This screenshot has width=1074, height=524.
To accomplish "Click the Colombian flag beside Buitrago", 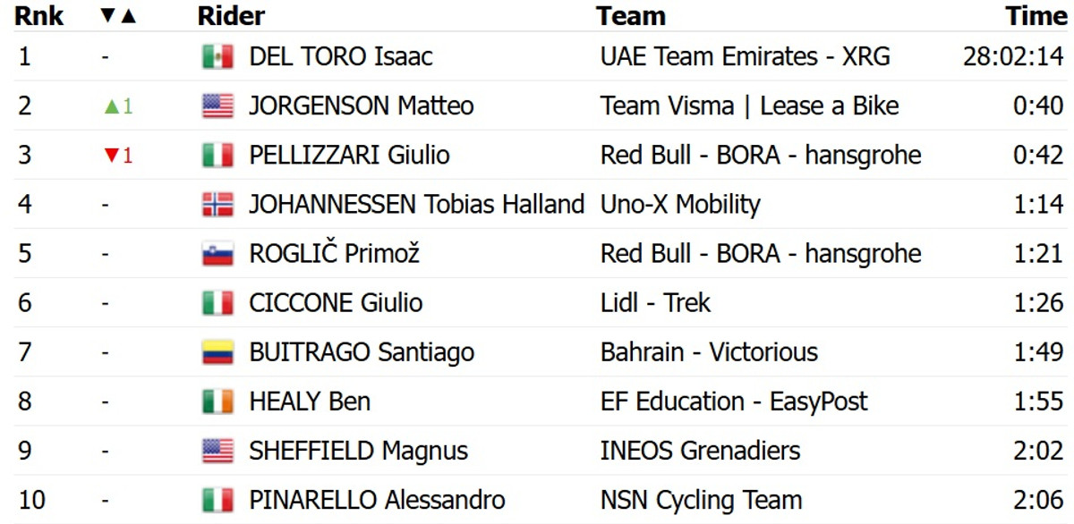I will 217,352.
